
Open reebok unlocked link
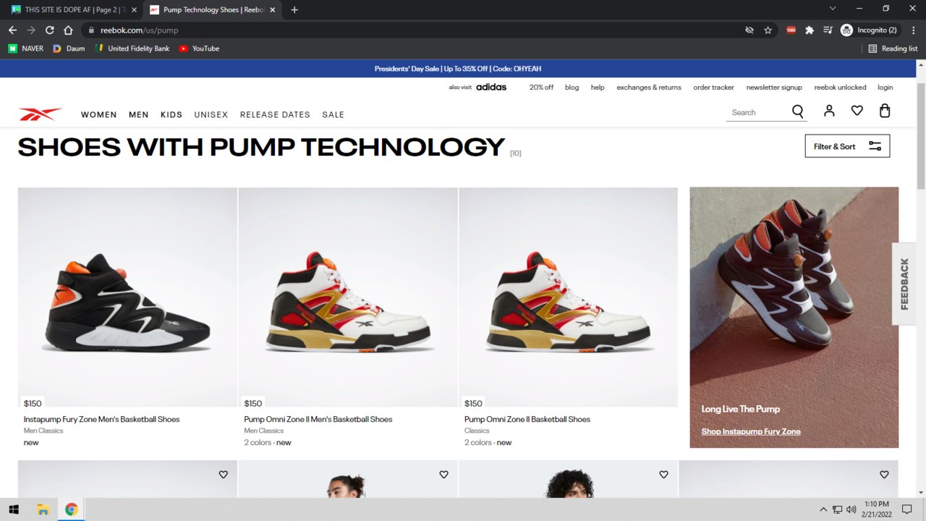(x=840, y=87)
